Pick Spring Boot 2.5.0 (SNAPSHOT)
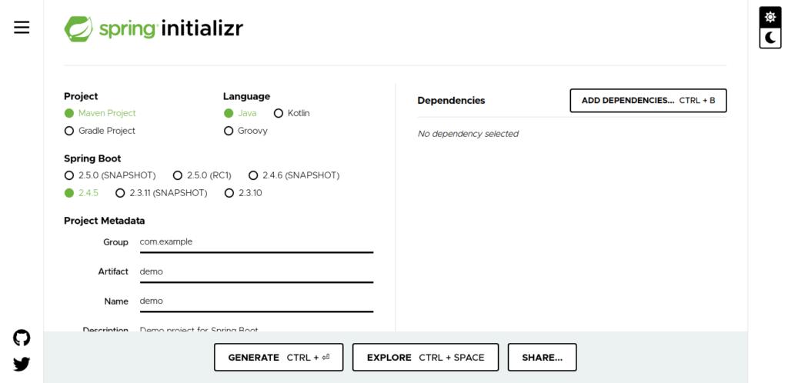The width and height of the screenshot is (788, 383). (x=110, y=175)
